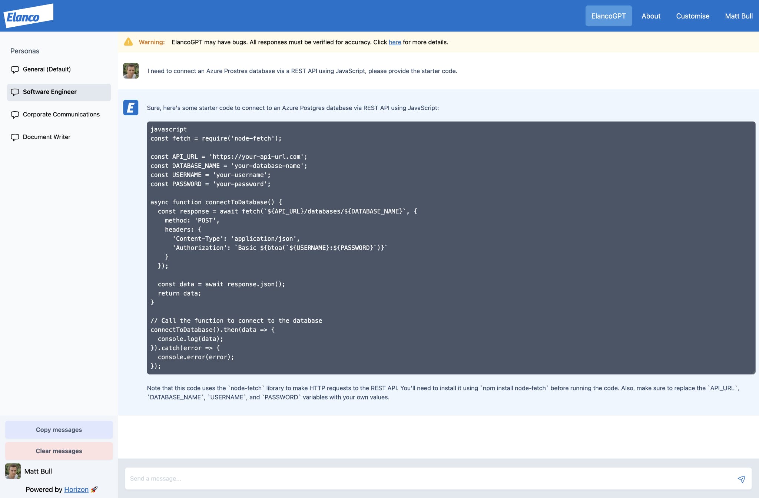The height and width of the screenshot is (498, 759).
Task: Click Matt Bull's sidebar profile photo
Action: point(13,471)
